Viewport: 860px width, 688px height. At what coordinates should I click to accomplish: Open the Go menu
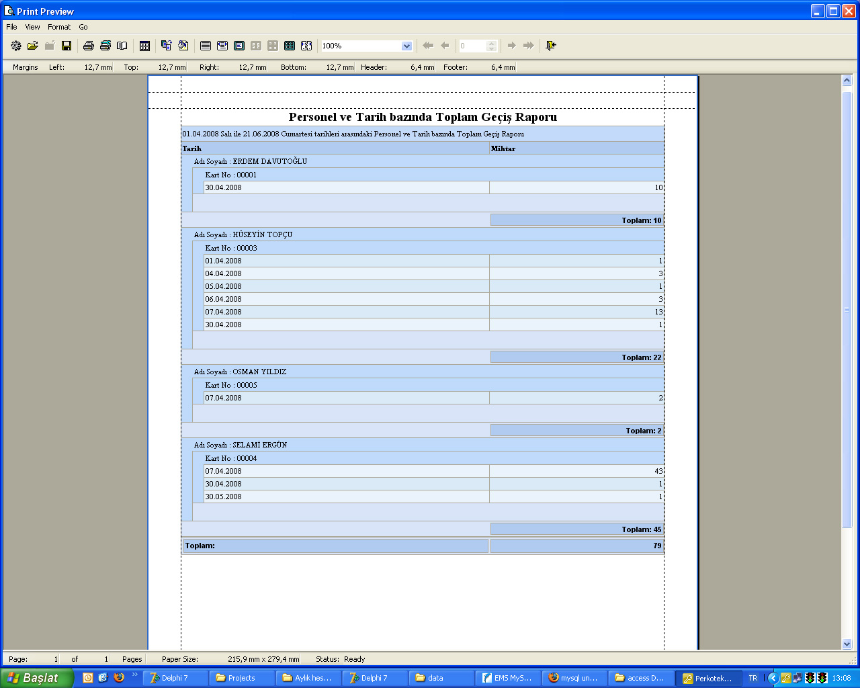(x=83, y=27)
